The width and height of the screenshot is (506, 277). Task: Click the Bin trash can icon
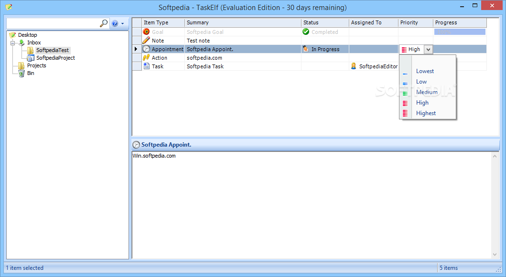pos(22,74)
